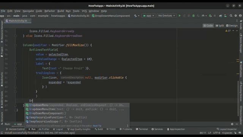Open the app run configuration dropdown
Image resolution: width=243 pixels, height=137 pixels.
tap(148, 16)
